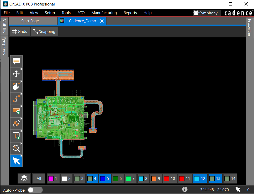254x194 pixels.
Task: Close the Cadence_Demo tab
Action: tap(102, 21)
